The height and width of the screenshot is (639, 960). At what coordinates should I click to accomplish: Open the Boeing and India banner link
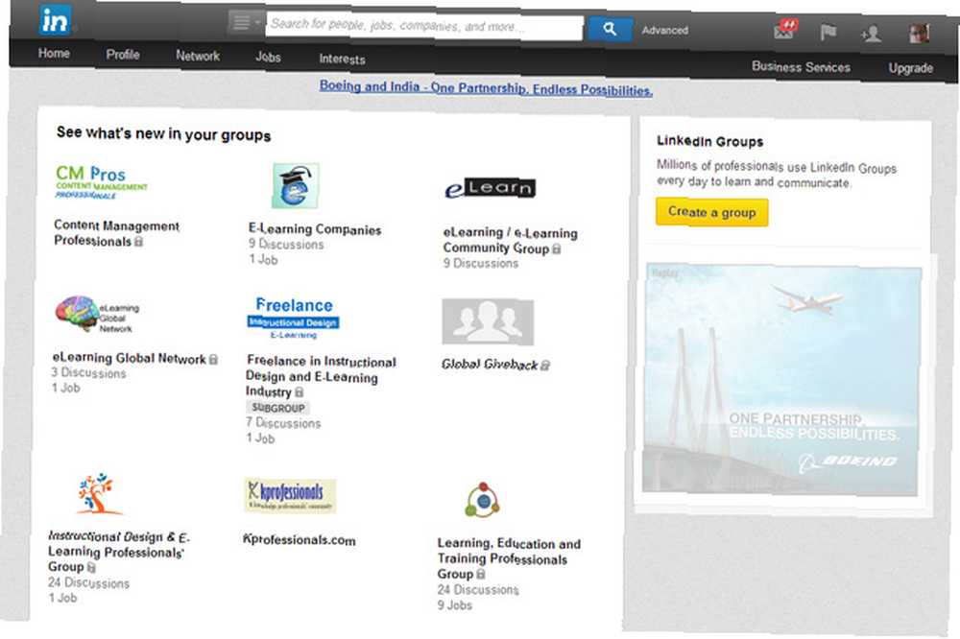coord(486,88)
